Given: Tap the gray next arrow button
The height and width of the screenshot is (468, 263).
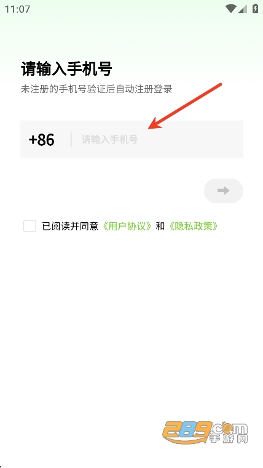Looking at the screenshot, I should 224,191.
